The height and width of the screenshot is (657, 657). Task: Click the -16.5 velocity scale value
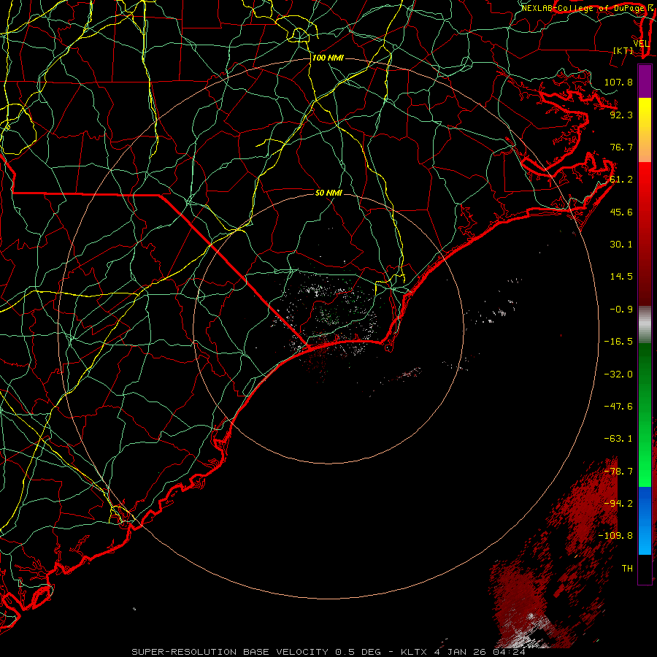click(x=618, y=342)
